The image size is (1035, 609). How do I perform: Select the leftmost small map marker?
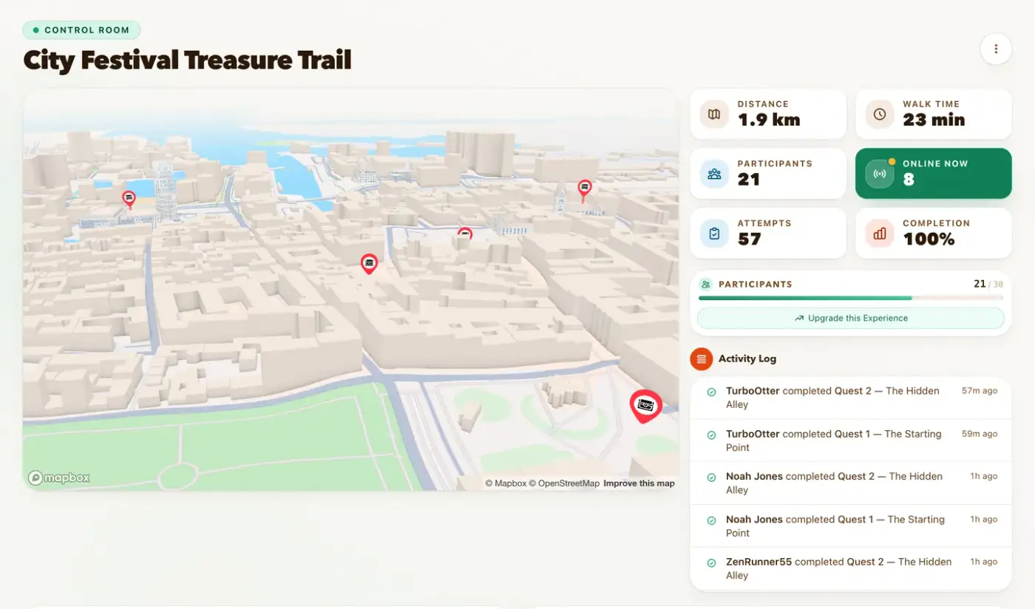(129, 199)
